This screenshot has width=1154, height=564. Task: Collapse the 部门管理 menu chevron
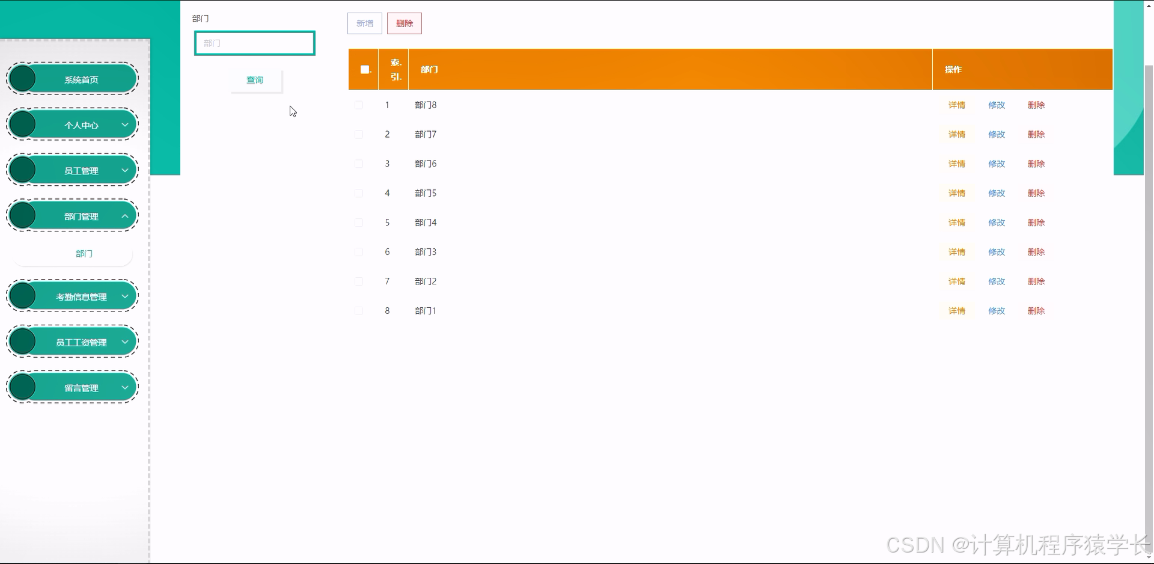point(125,216)
